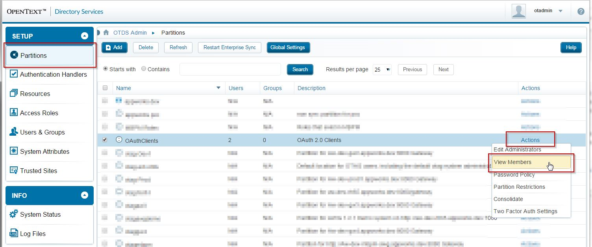Open the Results per page dropdown
Screen dimensions: 592x247
pyautogui.click(x=382, y=70)
